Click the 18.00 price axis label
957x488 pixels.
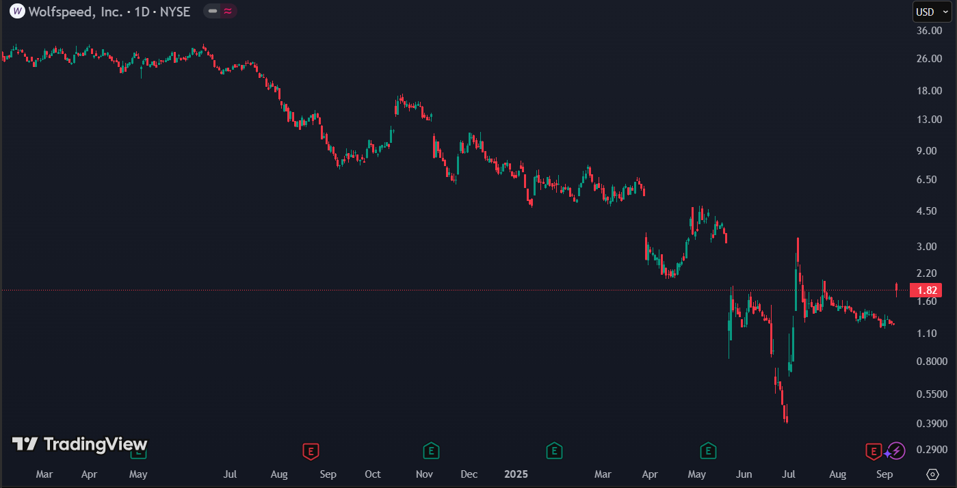click(x=929, y=91)
